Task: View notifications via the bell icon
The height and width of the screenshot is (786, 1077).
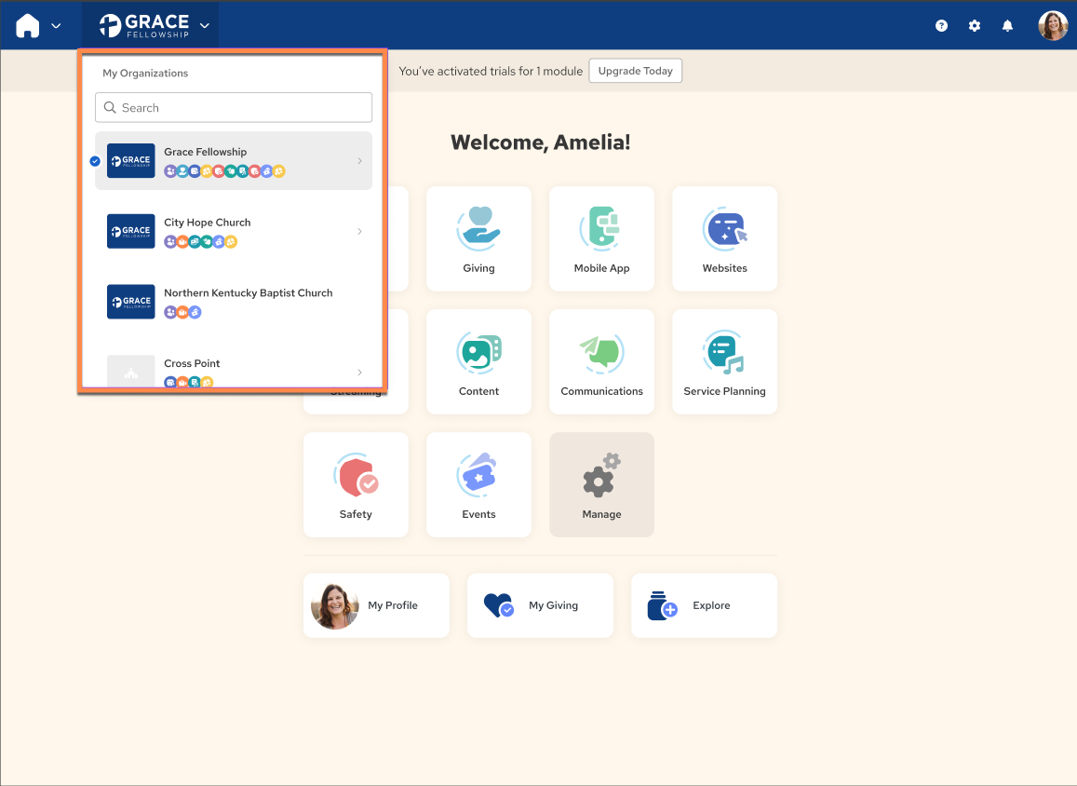Action: [1007, 25]
